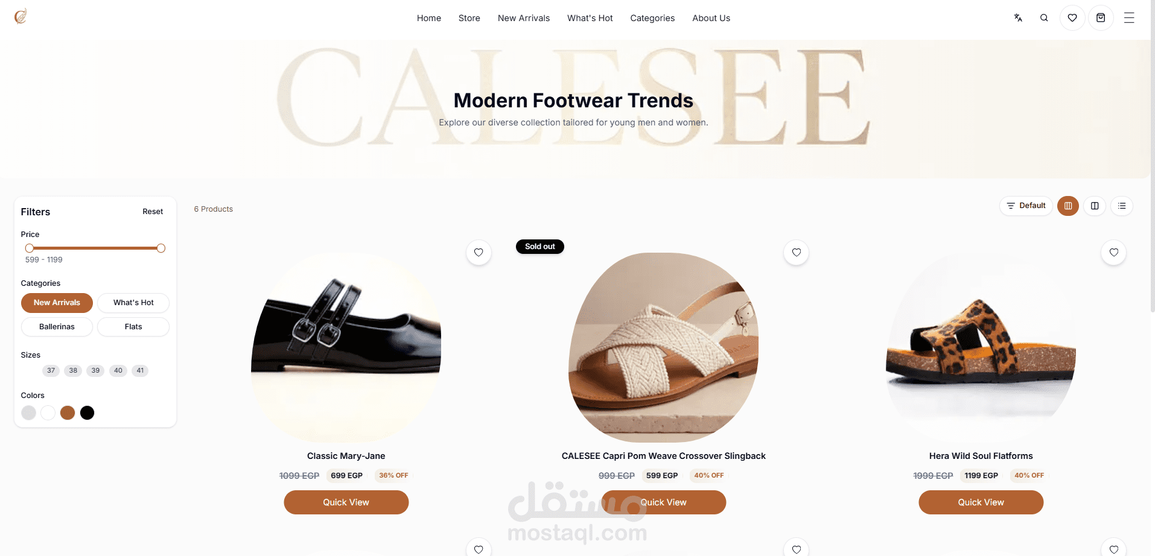The image size is (1155, 556).
Task: Select size 38 filter chip
Action: [x=73, y=371]
